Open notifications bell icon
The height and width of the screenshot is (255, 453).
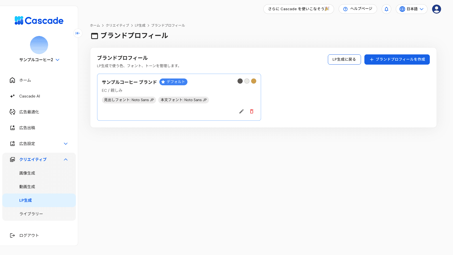coord(386,9)
